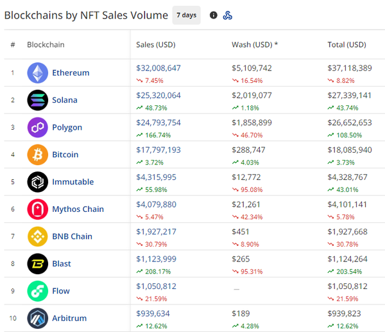Click Arbitrum sales value $939,634
The width and height of the screenshot is (385, 332).
point(154,313)
